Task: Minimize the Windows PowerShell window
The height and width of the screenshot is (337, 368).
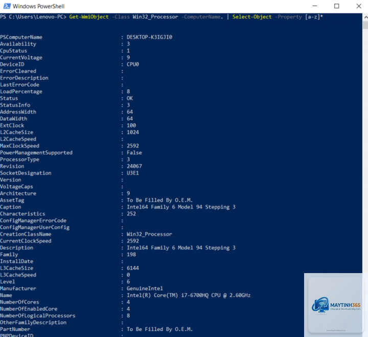Action: (315, 6)
